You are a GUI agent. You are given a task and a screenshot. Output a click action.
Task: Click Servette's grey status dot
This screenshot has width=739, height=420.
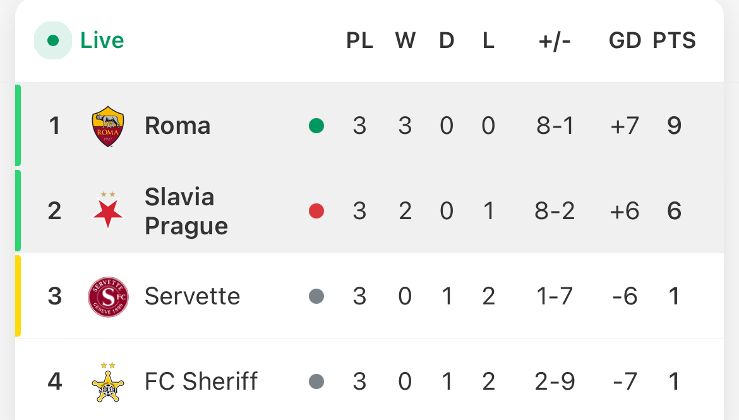coord(316,296)
